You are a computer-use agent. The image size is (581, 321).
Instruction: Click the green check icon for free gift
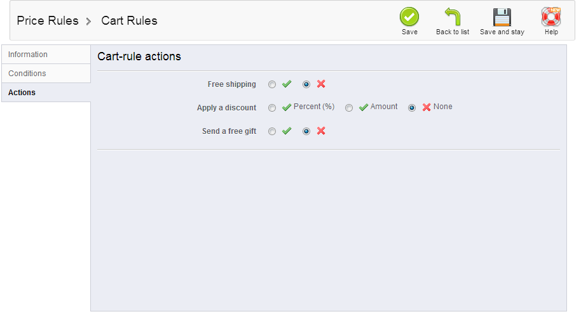click(287, 131)
